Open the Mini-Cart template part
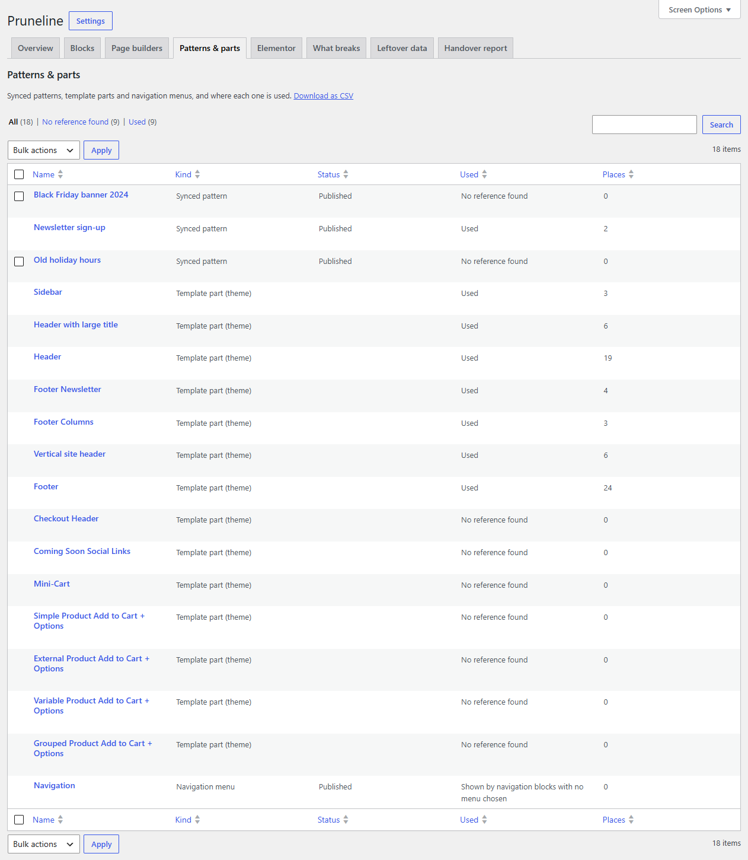This screenshot has width=748, height=860. pyautogui.click(x=52, y=584)
